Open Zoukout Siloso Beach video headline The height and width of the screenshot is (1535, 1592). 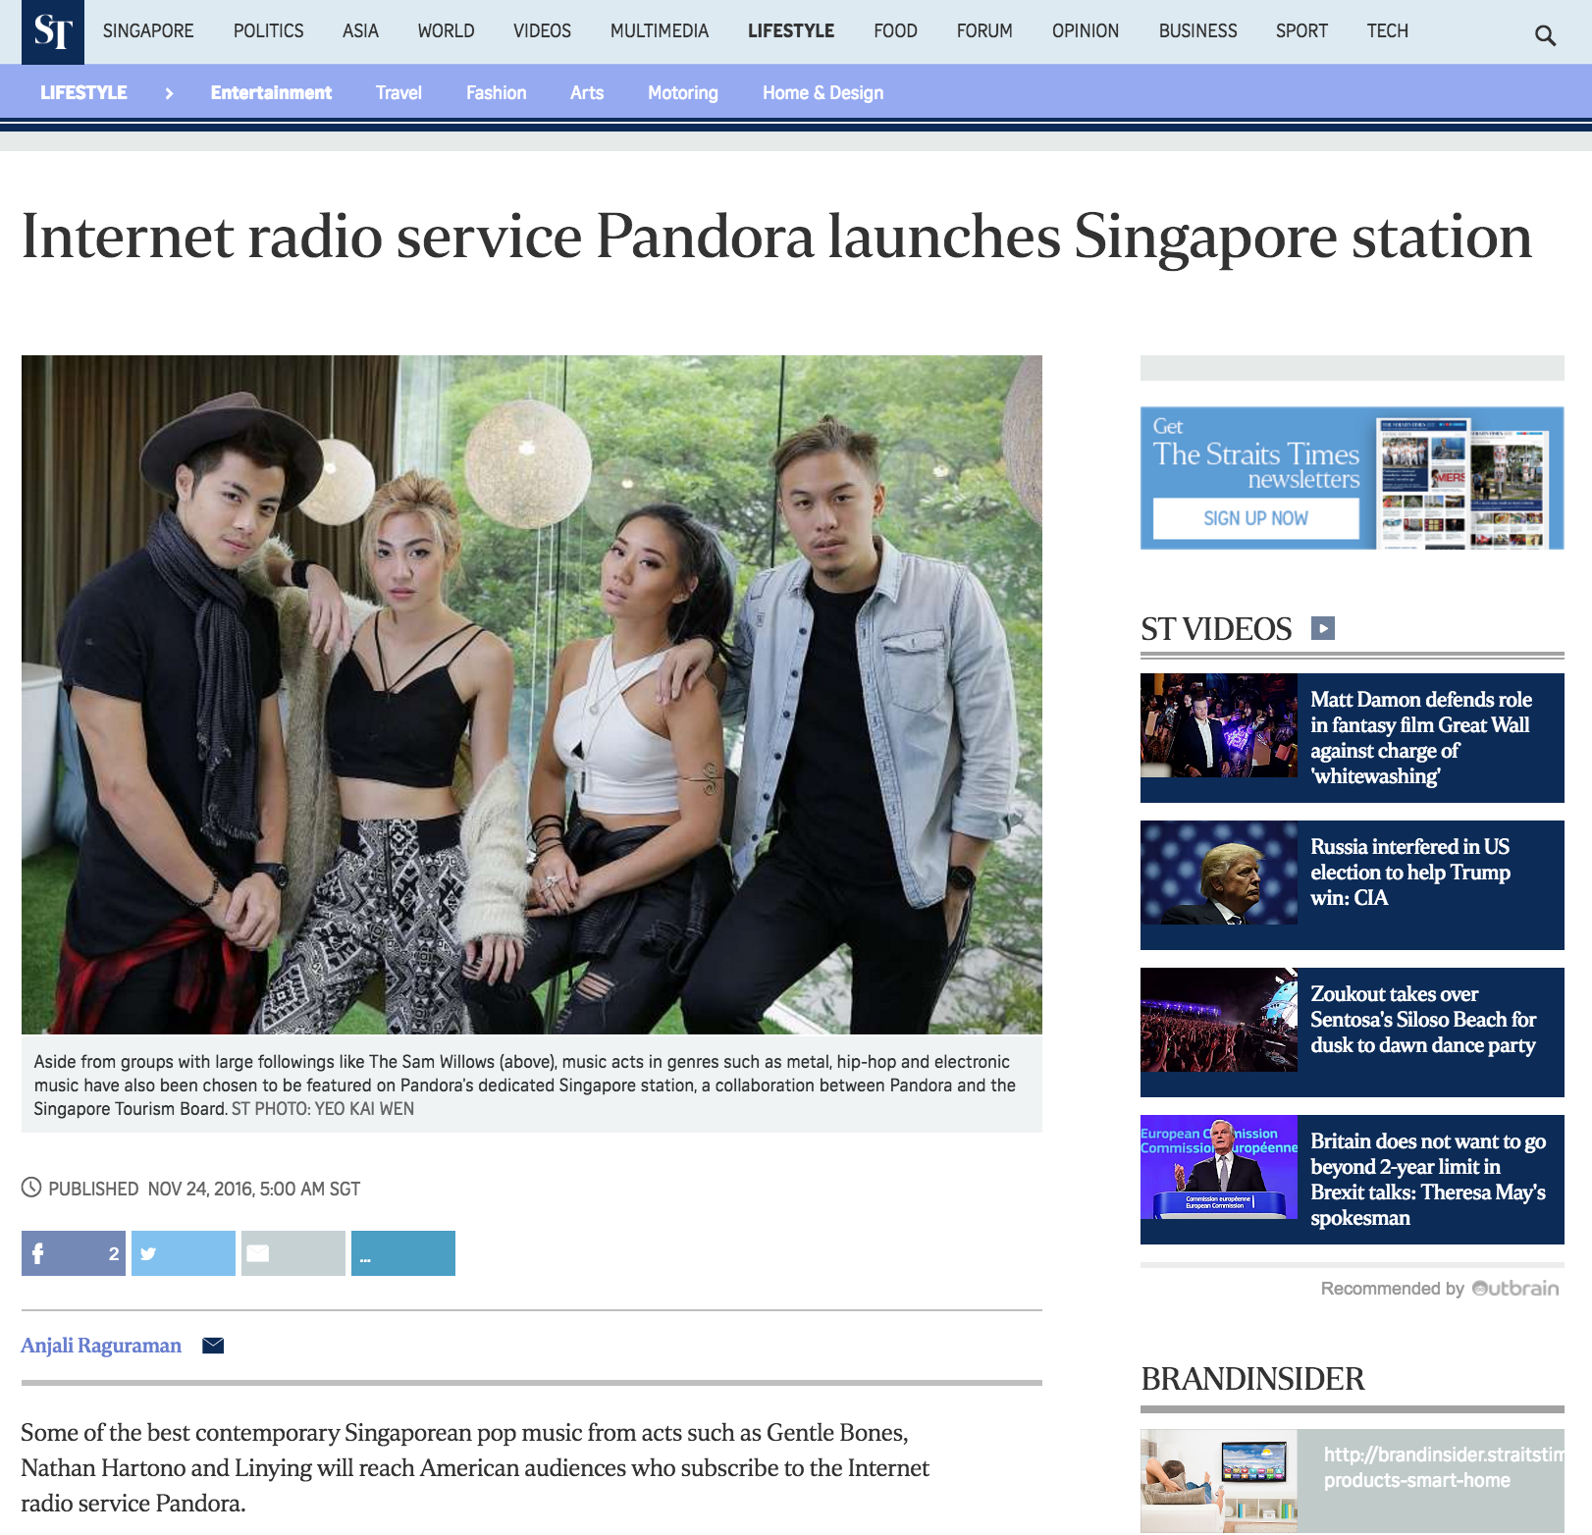[x=1423, y=1020]
